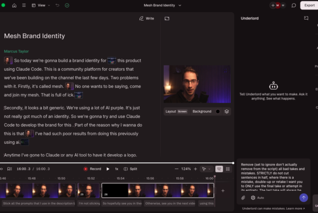Open the Mesh Brand Identity title dropdown
The image size is (318, 213).
(162, 5)
